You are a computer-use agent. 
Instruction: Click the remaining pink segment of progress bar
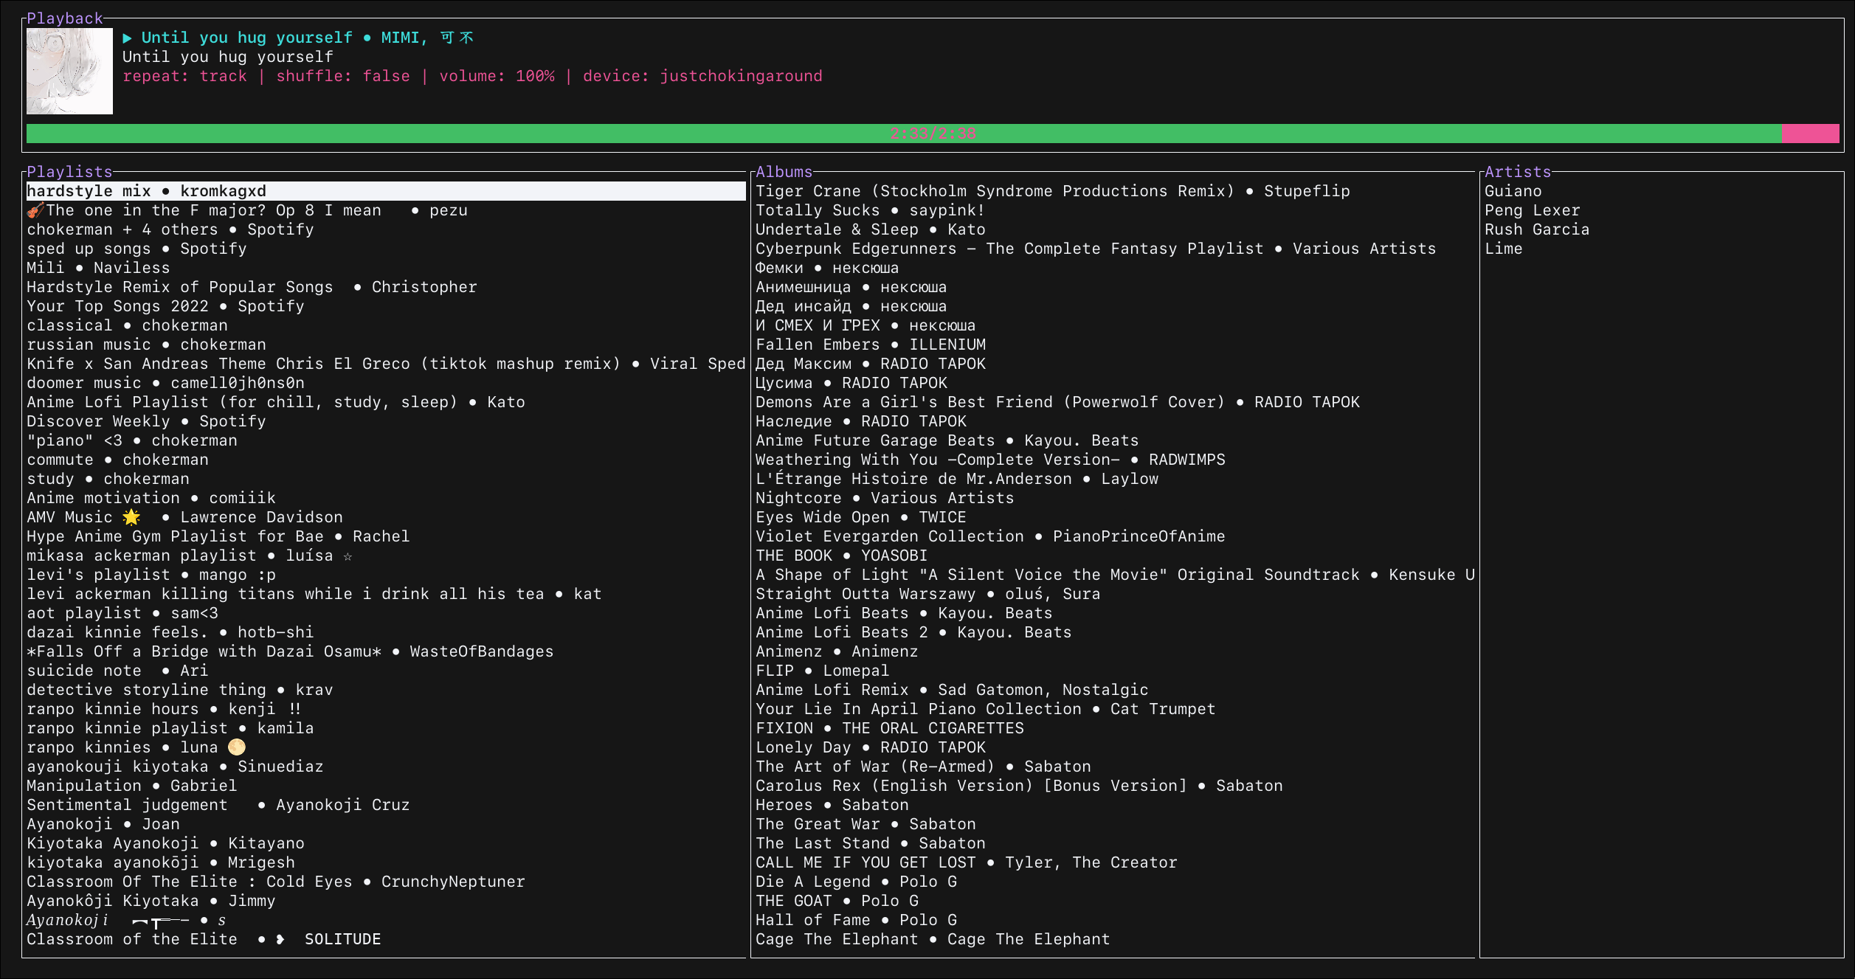1809,134
